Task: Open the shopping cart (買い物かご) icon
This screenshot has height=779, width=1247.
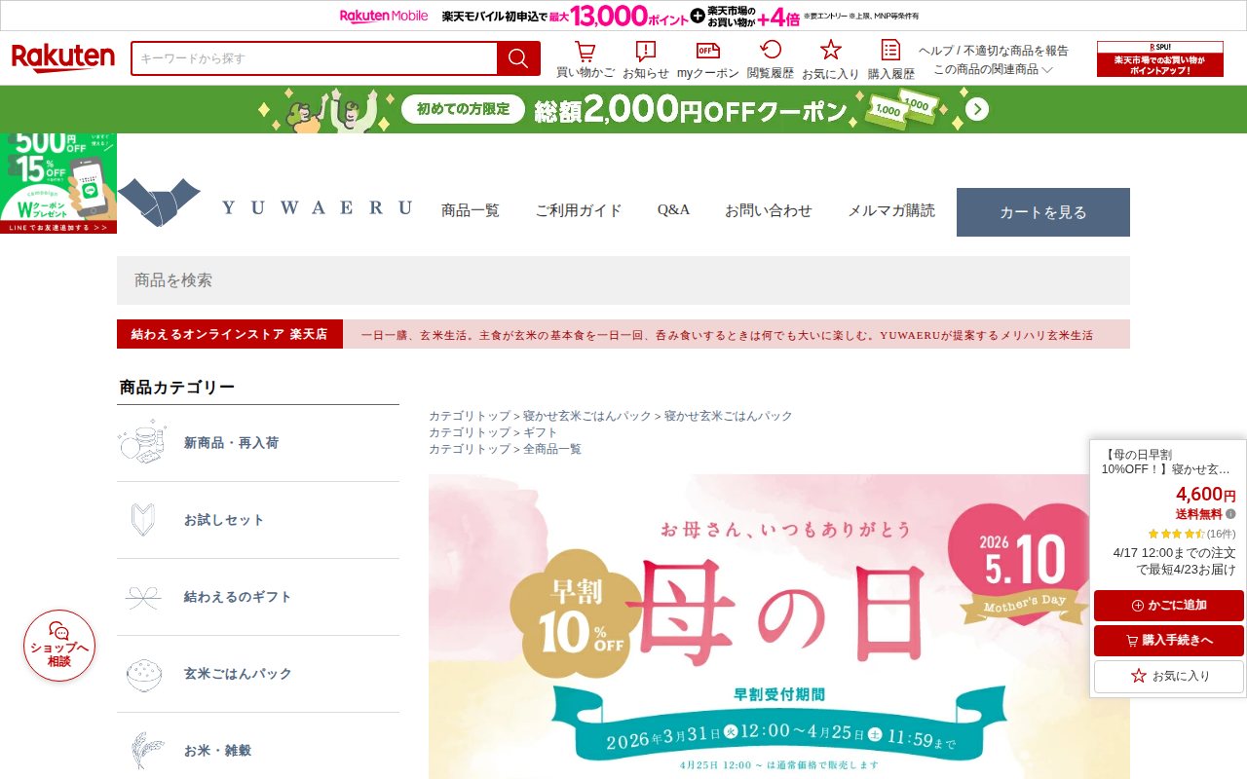Action: click(x=585, y=52)
